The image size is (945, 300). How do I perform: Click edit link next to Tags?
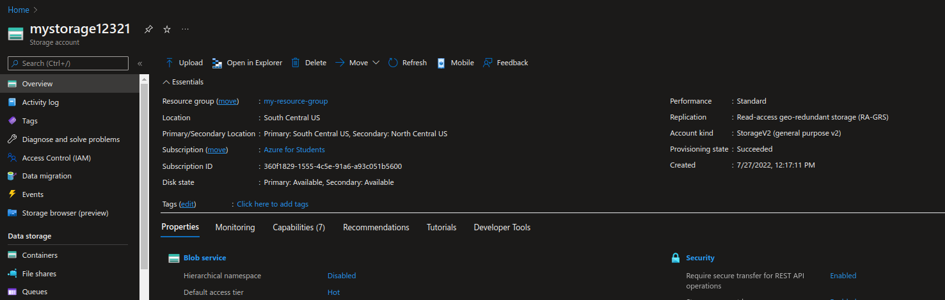187,204
